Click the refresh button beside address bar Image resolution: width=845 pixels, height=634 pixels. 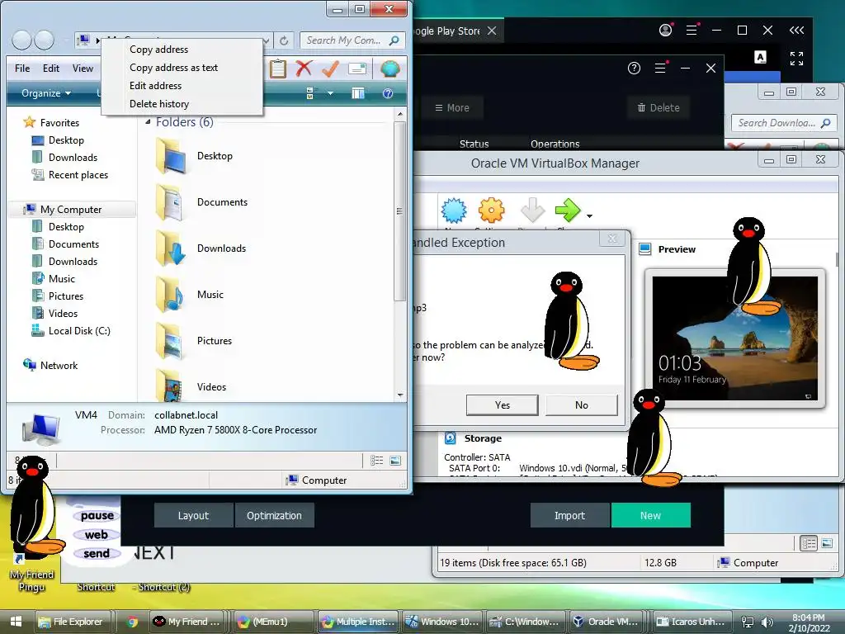point(284,40)
